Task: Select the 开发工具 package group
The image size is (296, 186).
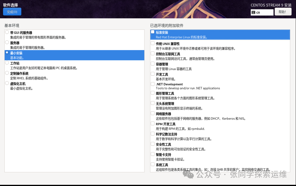Action: pos(152,73)
